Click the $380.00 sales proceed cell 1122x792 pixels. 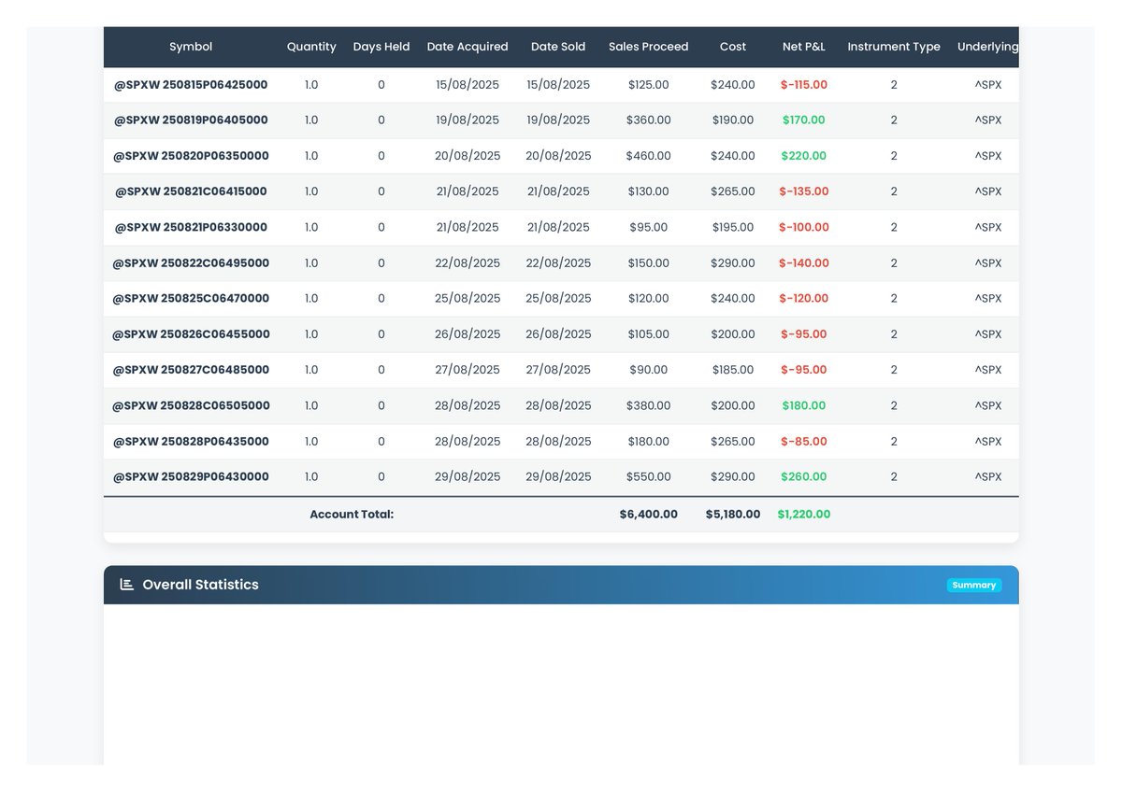click(648, 406)
